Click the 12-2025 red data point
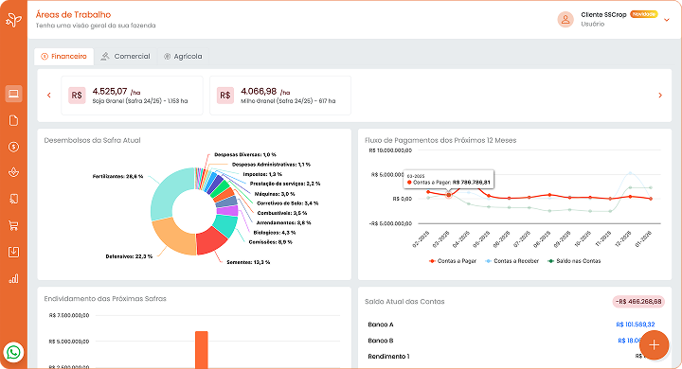682x369 pixels. [630, 197]
